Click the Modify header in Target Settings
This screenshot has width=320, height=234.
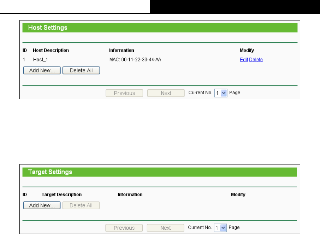pyautogui.click(x=238, y=194)
